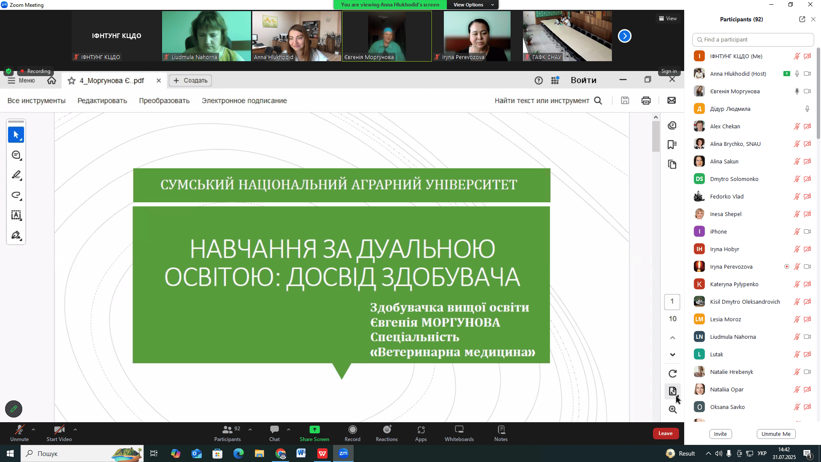Open Электронное подписание tab
This screenshot has width=821, height=462.
[244, 101]
